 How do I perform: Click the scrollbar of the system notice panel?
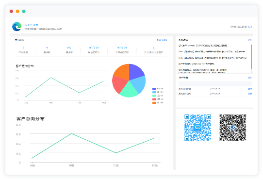[x=251, y=56]
